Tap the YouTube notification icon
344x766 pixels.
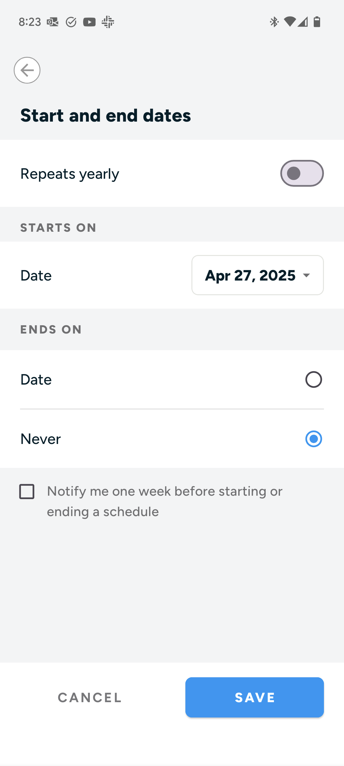coord(90,22)
